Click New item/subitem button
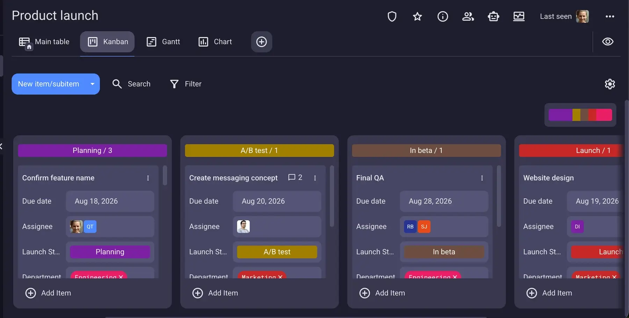This screenshot has width=629, height=318. pyautogui.click(x=49, y=84)
